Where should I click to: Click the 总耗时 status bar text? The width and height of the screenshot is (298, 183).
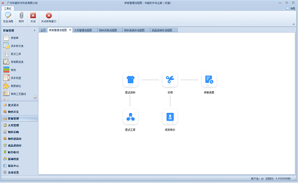[x=278, y=178]
